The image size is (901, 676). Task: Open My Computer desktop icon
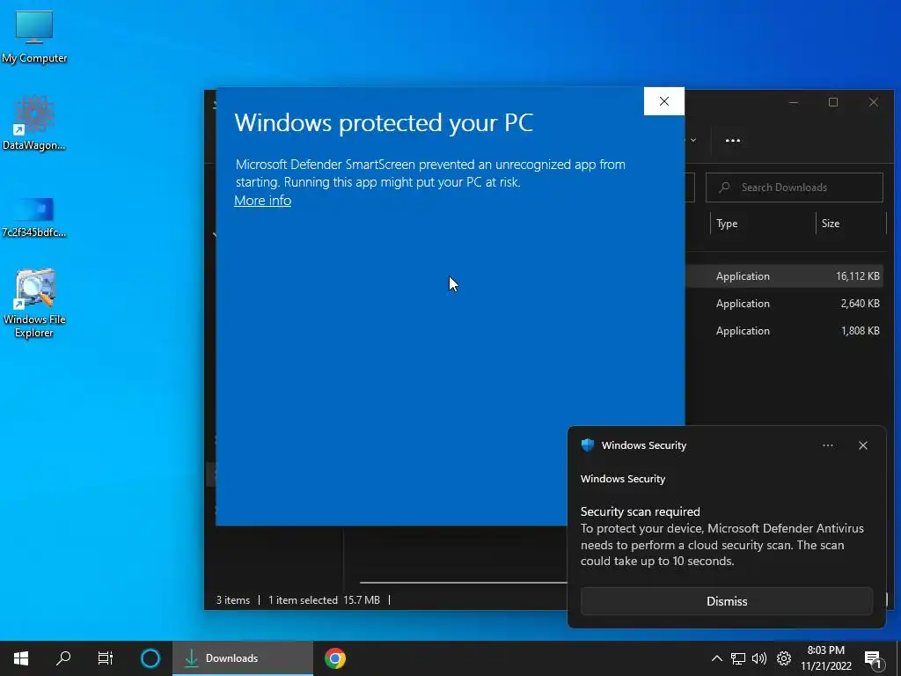tap(34, 37)
